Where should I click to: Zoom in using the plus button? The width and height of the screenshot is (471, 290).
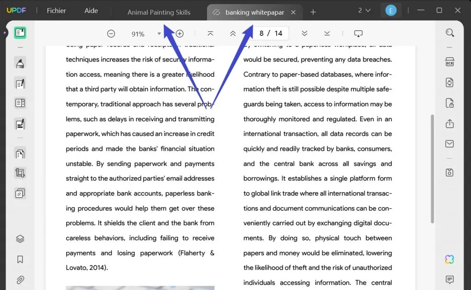coord(179,33)
